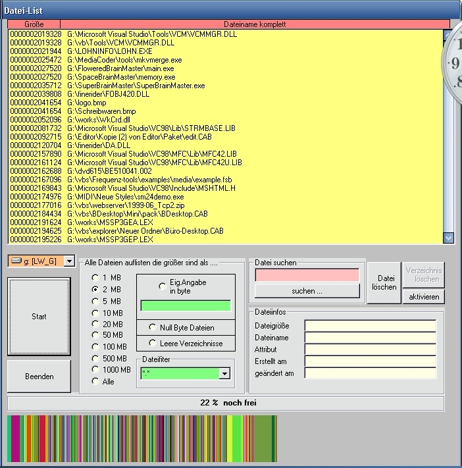Click the colorful disk usage stripe bar
462x468 pixels.
coord(142,438)
